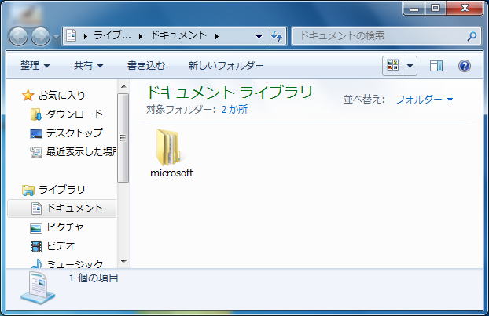The image size is (489, 316).
Task: Click the magnifier search icon
Action: (x=472, y=36)
